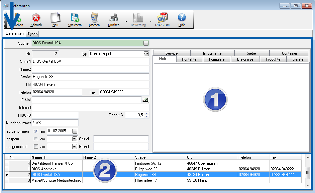The width and height of the screenshot is (315, 193).
Task: Print with the Drucken icon
Action: click(x=114, y=20)
